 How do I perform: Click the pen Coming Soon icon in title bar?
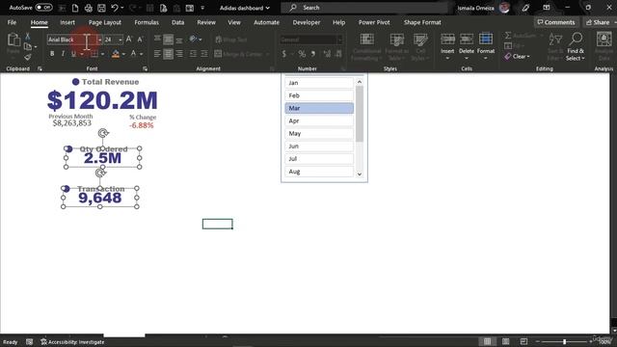point(525,8)
